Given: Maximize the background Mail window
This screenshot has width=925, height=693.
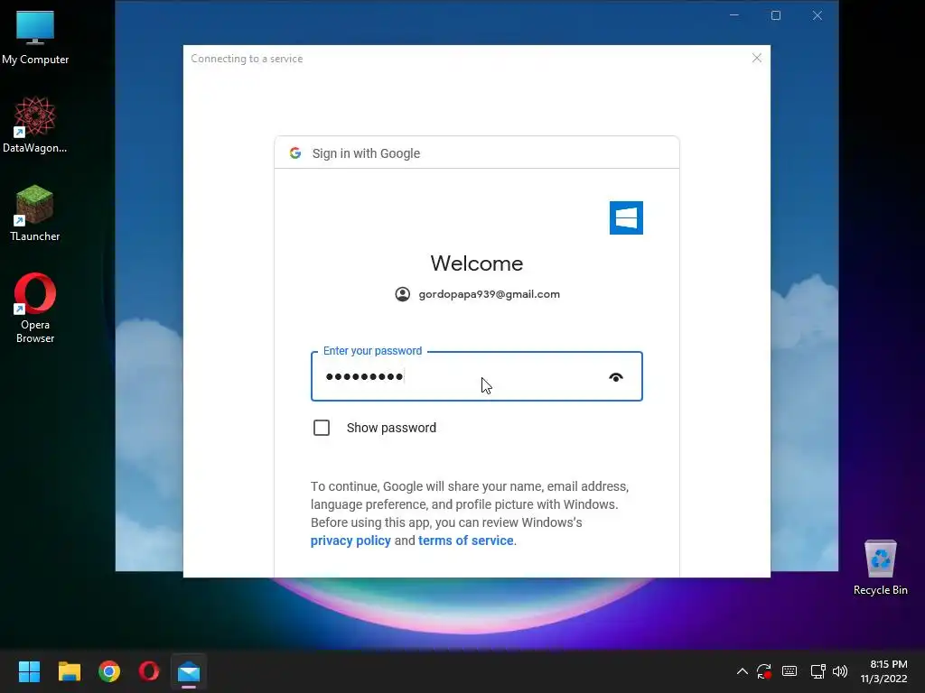Looking at the screenshot, I should point(776,15).
